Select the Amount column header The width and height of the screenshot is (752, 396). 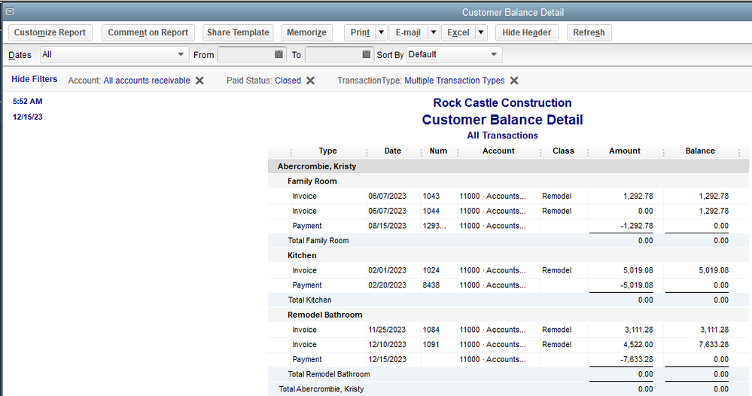[x=625, y=151]
